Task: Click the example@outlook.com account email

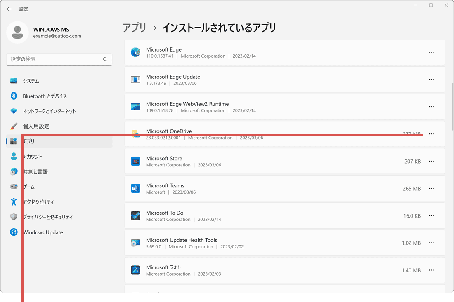Action: click(57, 36)
